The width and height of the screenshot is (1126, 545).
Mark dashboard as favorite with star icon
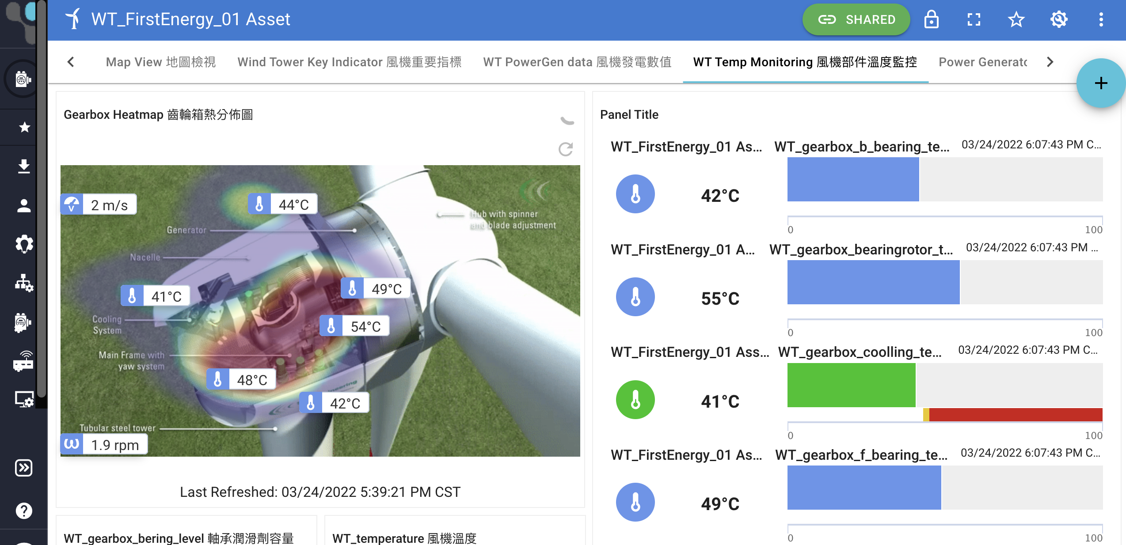coord(1016,19)
